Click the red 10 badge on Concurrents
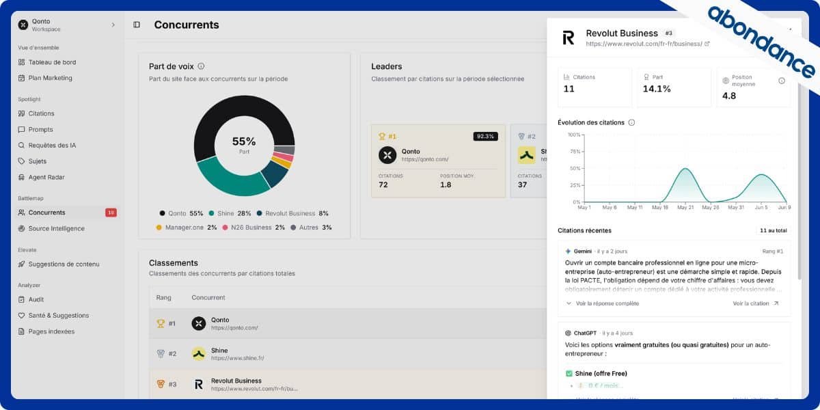 [x=111, y=213]
